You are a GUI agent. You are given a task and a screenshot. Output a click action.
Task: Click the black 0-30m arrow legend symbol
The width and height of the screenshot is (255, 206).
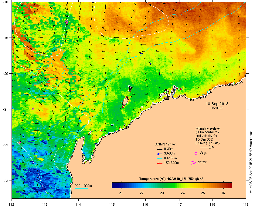click(160, 149)
